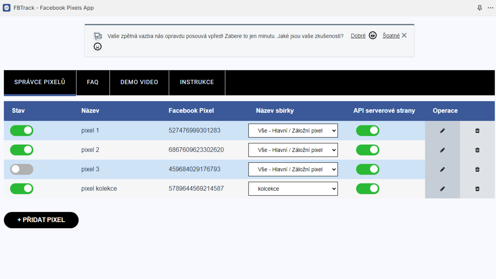Open collection dropdown for pixel 3
Viewport: 496px width, 279px height.
[293, 169]
